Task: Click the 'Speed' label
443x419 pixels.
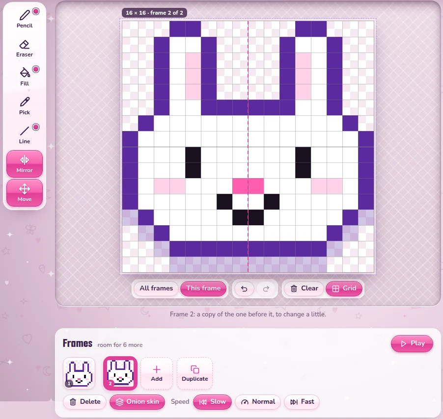Action: click(x=180, y=402)
